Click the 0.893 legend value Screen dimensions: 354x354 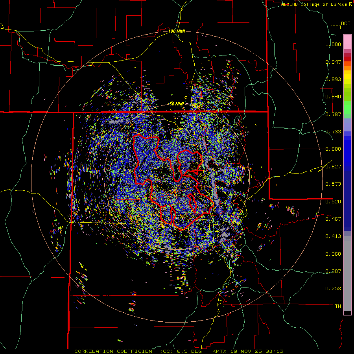333,79
